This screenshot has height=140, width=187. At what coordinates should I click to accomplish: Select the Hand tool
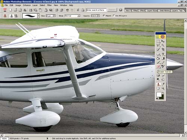tap(158, 88)
